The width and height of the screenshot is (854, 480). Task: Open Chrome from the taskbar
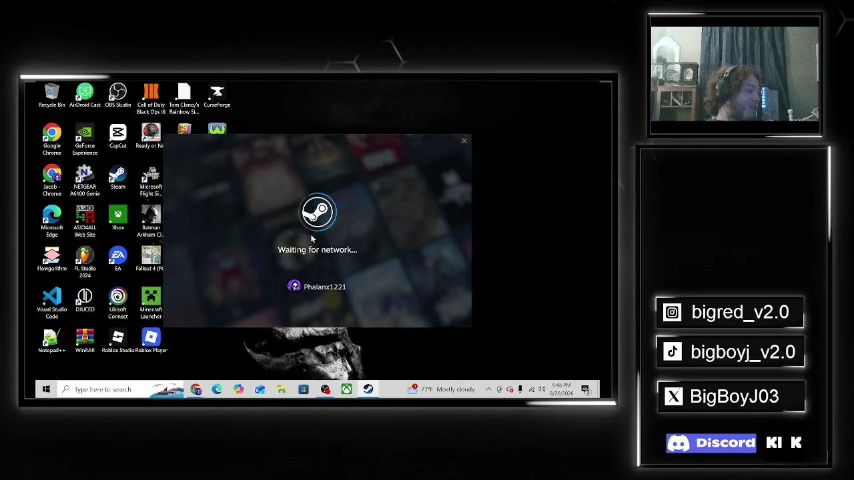pos(195,389)
